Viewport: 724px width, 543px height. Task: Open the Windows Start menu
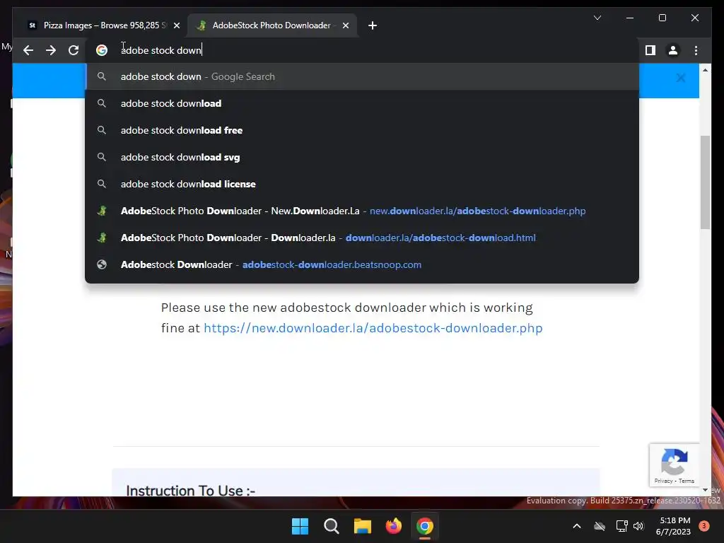(300, 526)
